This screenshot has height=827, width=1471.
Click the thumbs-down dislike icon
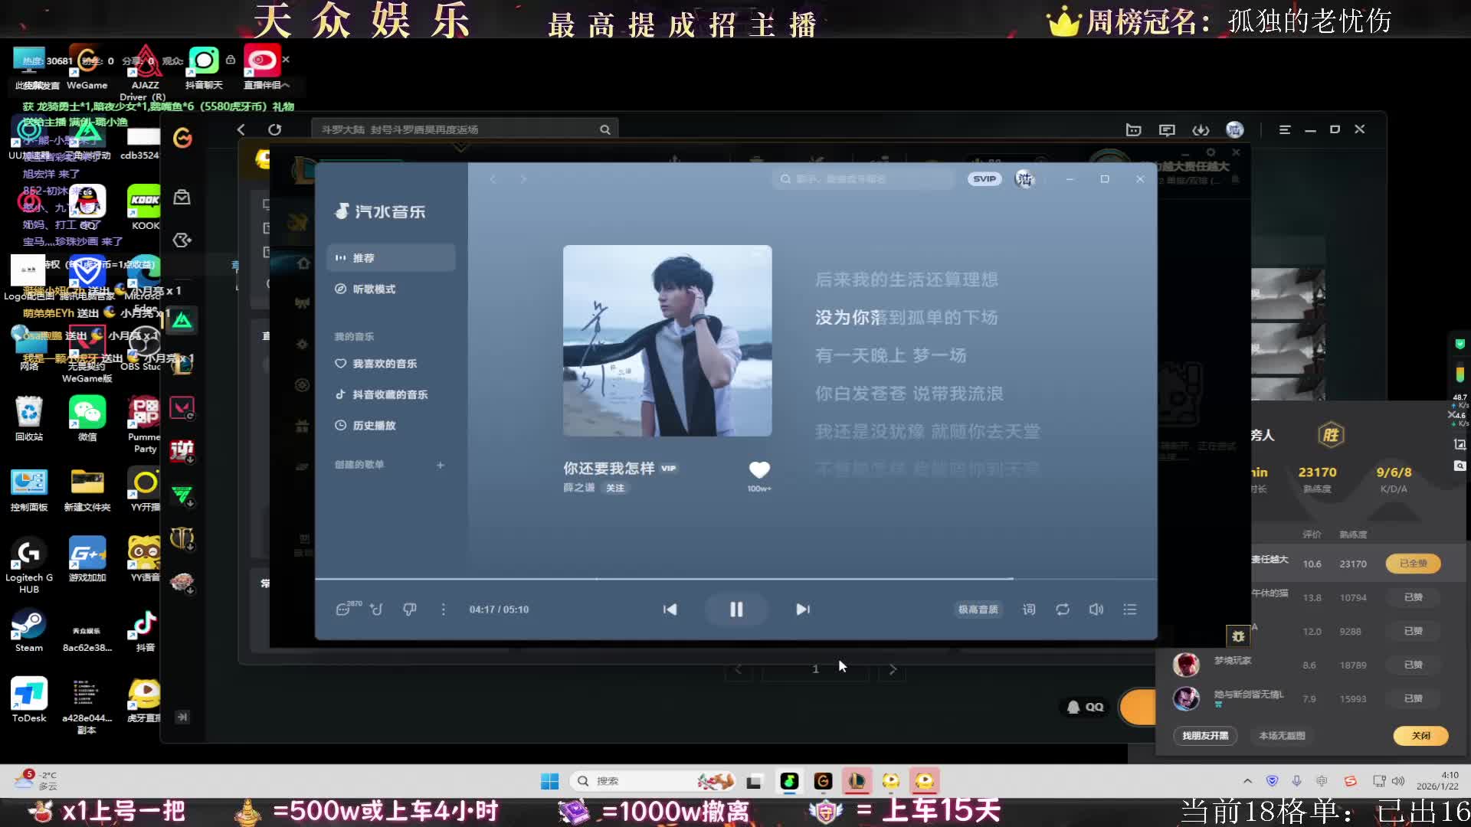(410, 610)
